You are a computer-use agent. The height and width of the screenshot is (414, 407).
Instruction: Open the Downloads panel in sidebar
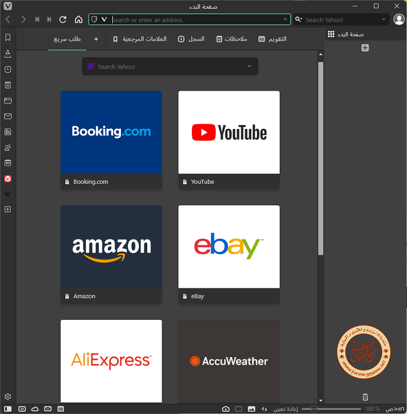8,53
